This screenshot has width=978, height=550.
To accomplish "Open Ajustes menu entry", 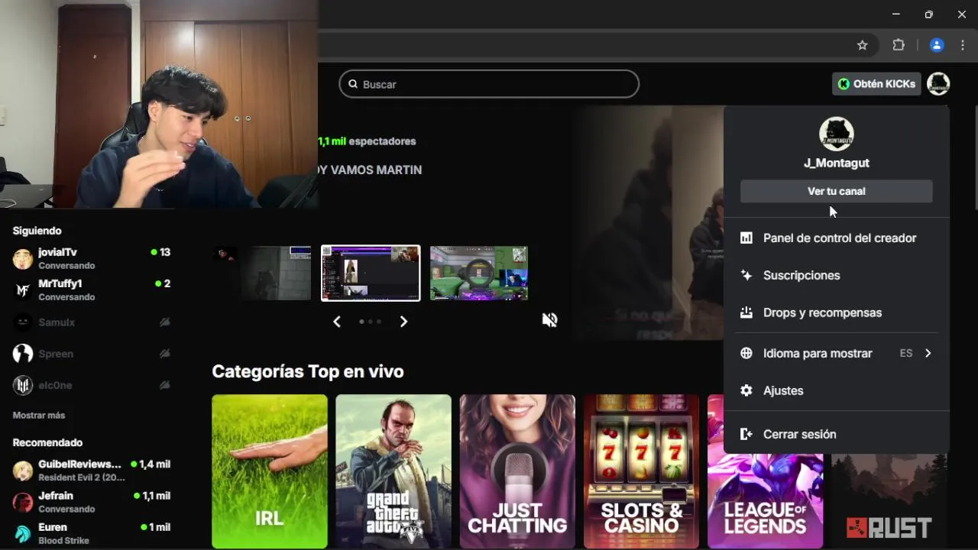I will point(837,390).
